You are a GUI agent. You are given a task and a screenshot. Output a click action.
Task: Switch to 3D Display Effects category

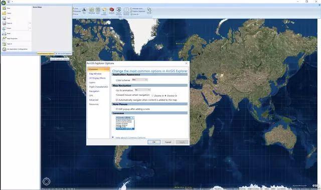click(97, 78)
